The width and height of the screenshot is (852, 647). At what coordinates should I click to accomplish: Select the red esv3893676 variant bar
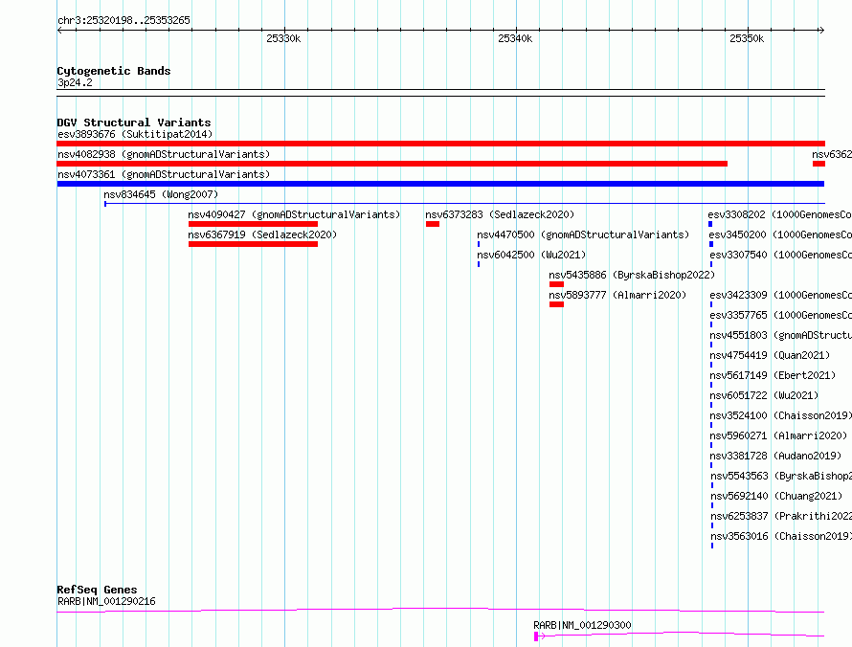pos(440,144)
